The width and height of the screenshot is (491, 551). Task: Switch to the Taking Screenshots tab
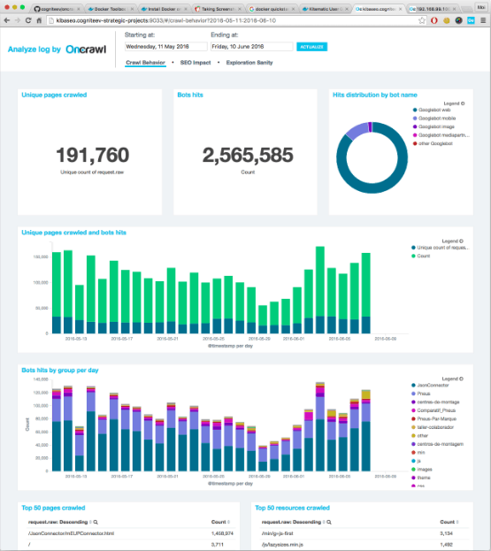tap(218, 9)
